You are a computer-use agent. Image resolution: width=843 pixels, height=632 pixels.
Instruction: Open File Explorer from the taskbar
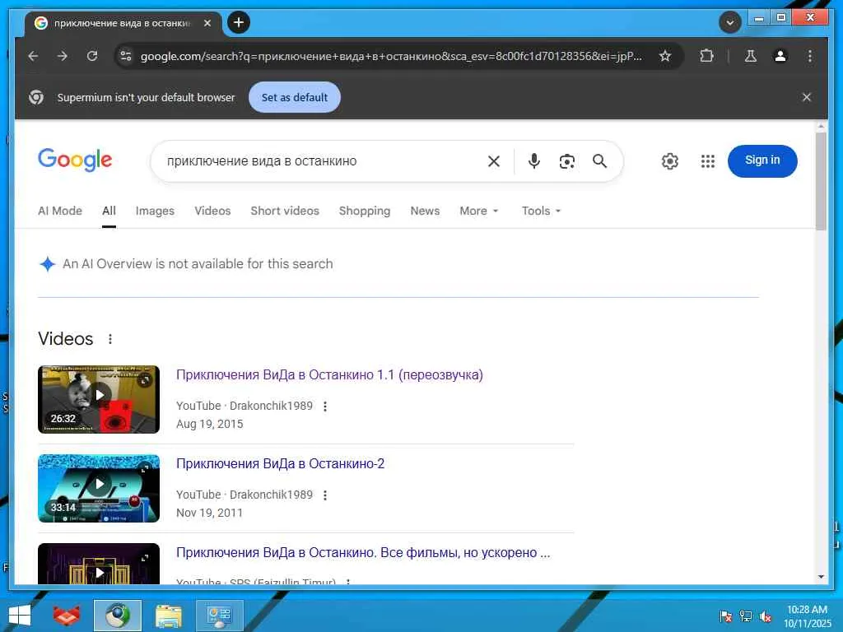click(168, 616)
